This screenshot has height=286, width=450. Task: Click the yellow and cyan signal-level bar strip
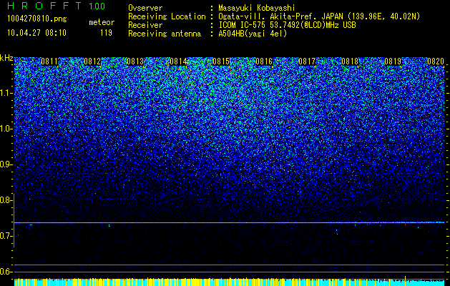[230, 282]
